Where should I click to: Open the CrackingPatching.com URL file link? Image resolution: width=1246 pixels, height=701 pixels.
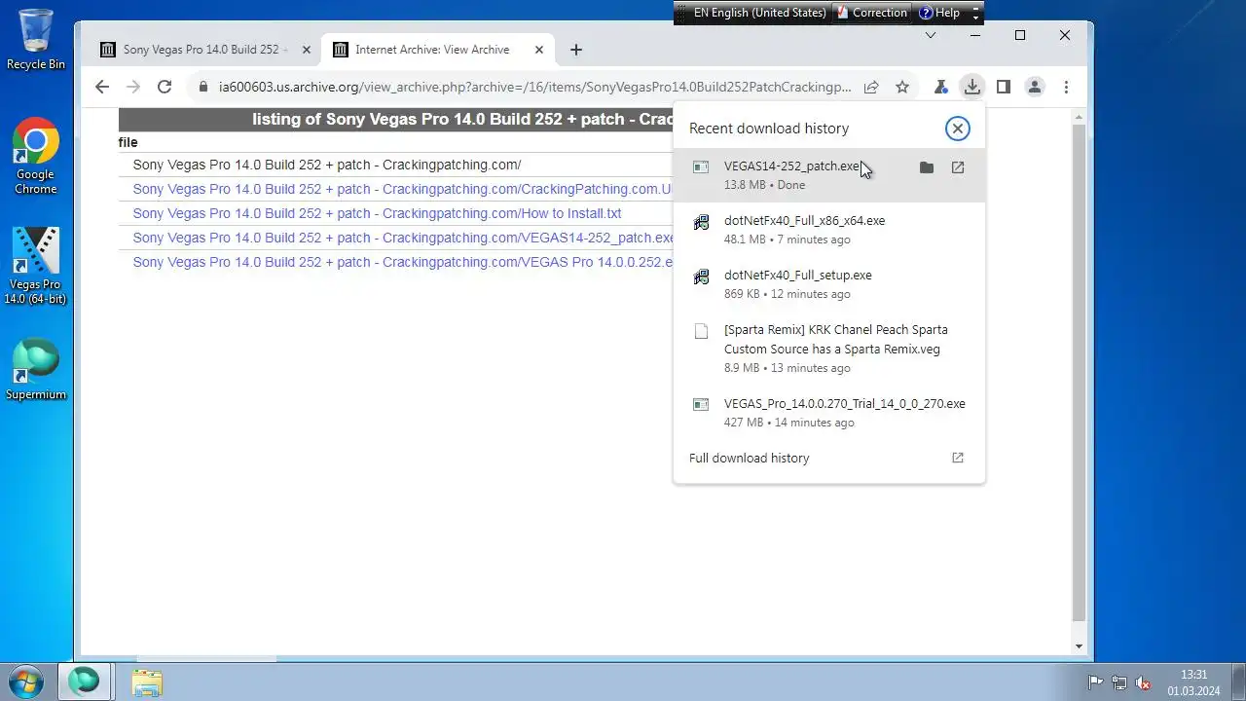tap(403, 189)
